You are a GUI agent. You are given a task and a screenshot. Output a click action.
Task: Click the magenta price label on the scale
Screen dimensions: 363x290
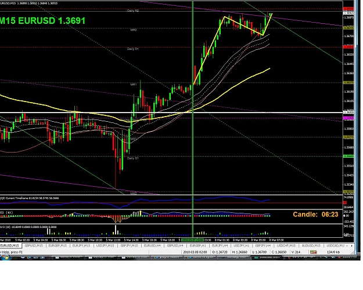tap(348, 118)
